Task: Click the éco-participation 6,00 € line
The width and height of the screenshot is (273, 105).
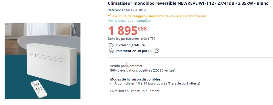Action: click(132, 39)
